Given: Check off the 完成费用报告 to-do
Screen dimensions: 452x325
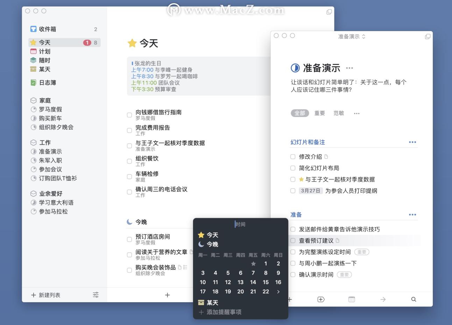Looking at the screenshot, I should point(129,130).
